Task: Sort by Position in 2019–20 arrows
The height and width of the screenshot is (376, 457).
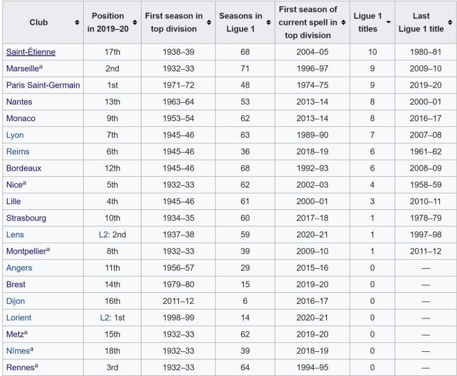Action: click(135, 22)
